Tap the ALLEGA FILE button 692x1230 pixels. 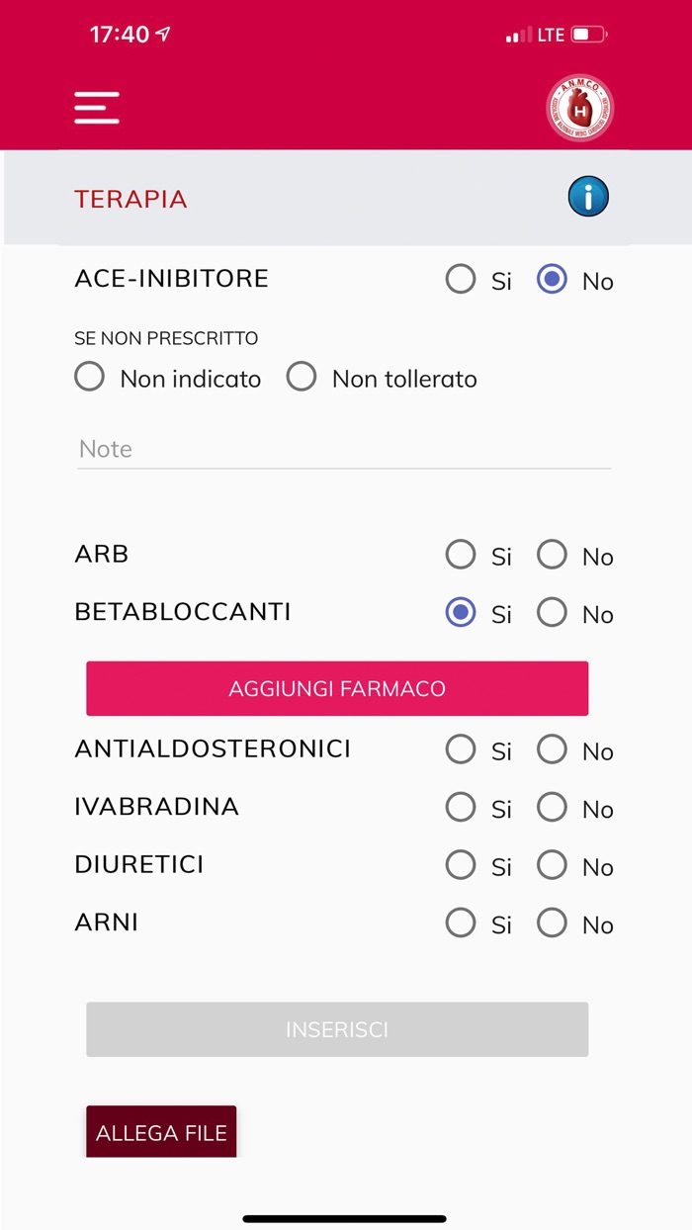tap(161, 1131)
